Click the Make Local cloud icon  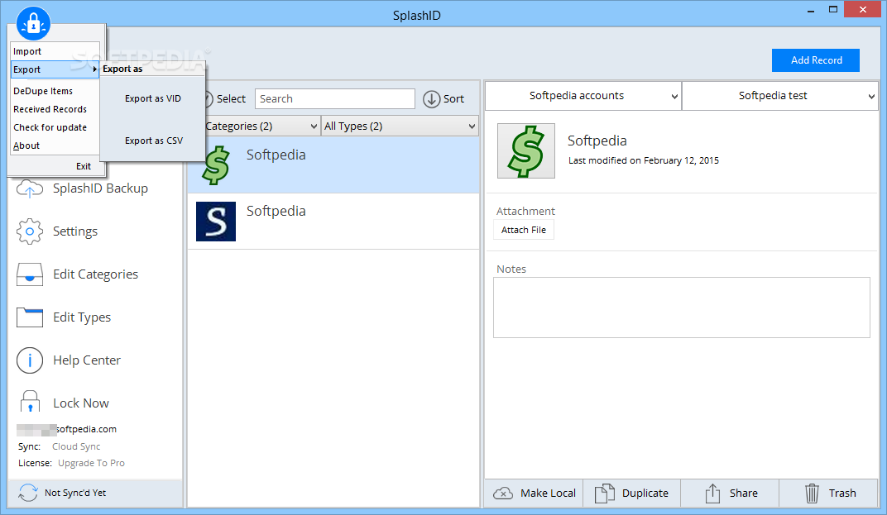coord(503,493)
